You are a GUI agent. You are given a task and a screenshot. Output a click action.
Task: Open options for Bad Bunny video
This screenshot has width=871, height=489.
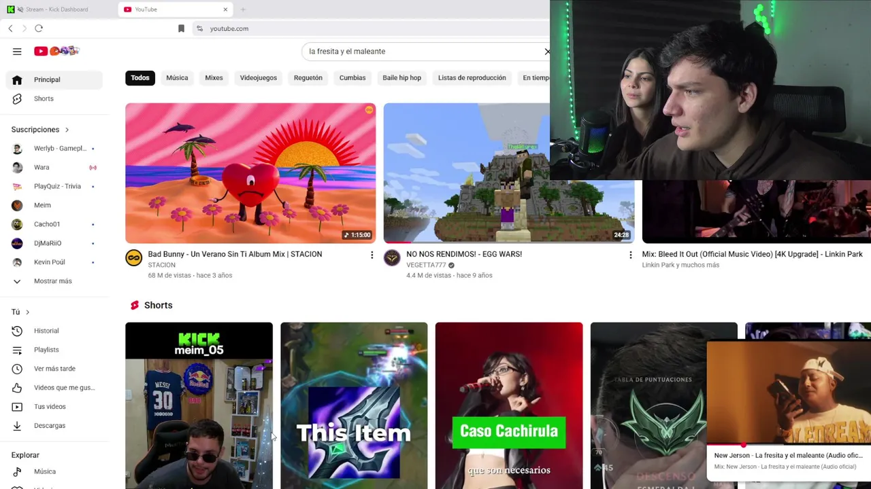[x=372, y=255]
